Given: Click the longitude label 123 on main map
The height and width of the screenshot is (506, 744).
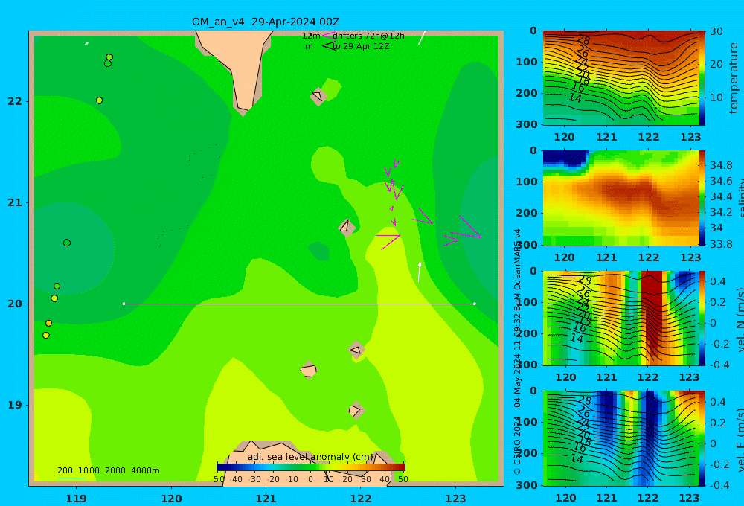Looking at the screenshot, I should (x=455, y=499).
